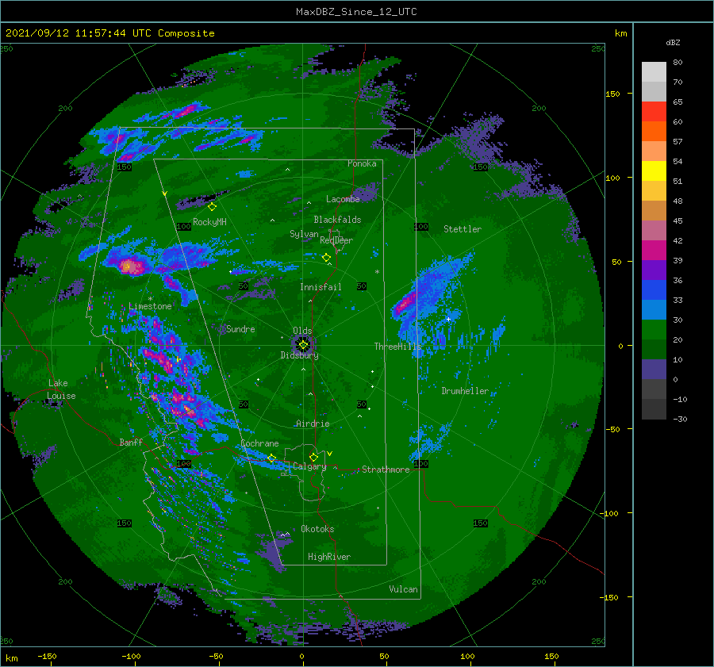Click the Sundre town label
Screen dimensions: 714x667
pos(240,328)
